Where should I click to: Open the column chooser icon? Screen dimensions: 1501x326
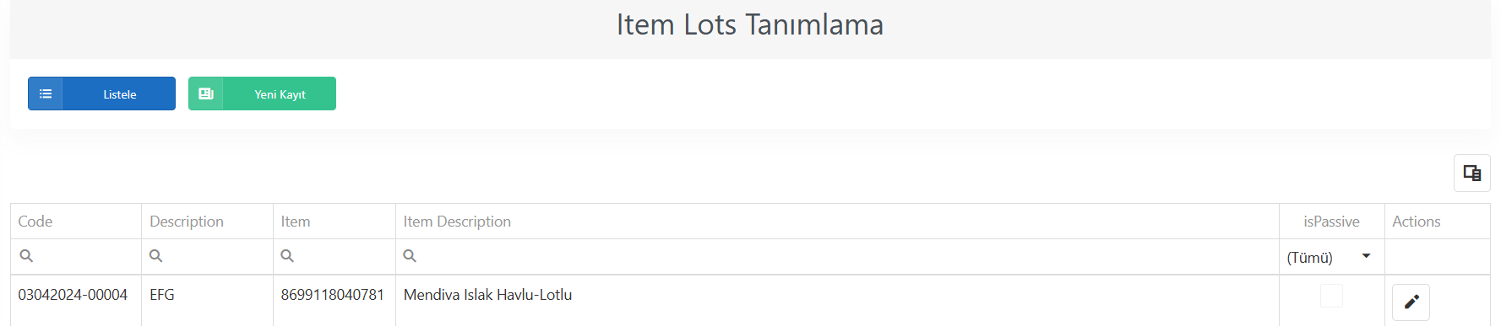[1472, 173]
